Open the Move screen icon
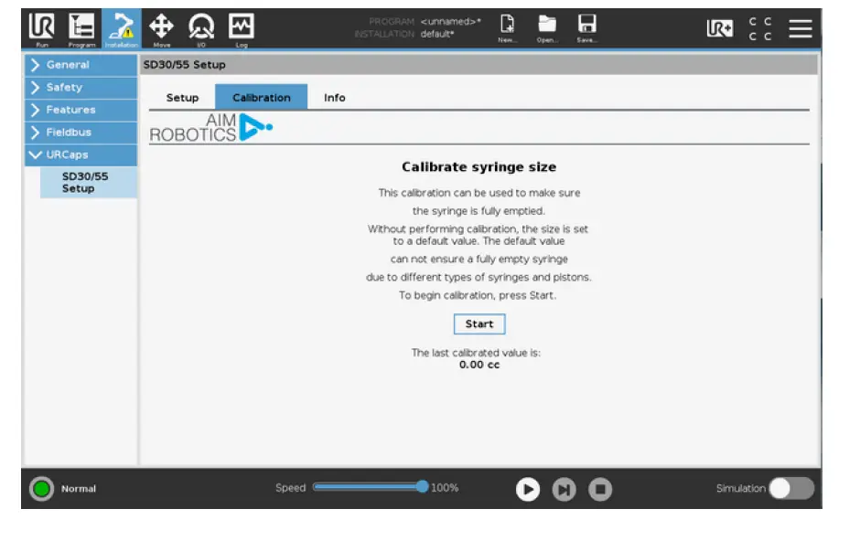 click(x=161, y=29)
